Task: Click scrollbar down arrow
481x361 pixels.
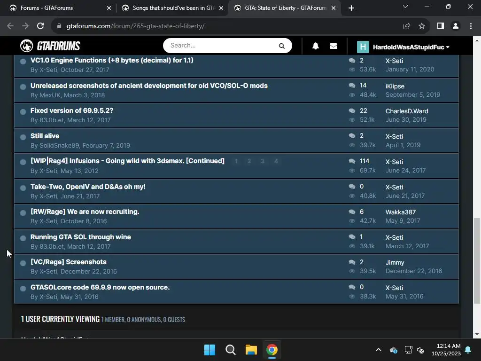Action: pyautogui.click(x=477, y=334)
